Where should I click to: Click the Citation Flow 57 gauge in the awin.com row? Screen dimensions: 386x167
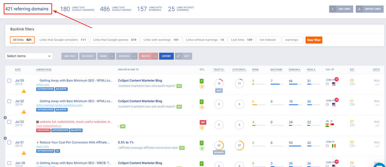[239, 145]
